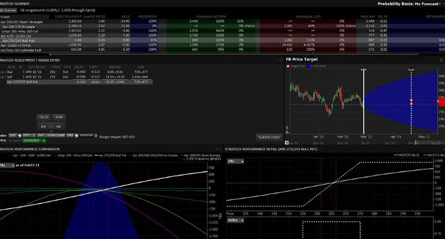Select the Leg 1 Buy 255 Put row
Image resolution: width=445 pixels, height=239 pixels.
(76, 72)
